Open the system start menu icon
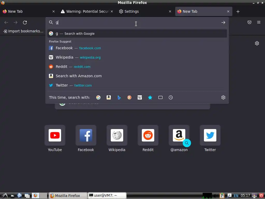The width and height of the screenshot is (265, 199). (4, 196)
